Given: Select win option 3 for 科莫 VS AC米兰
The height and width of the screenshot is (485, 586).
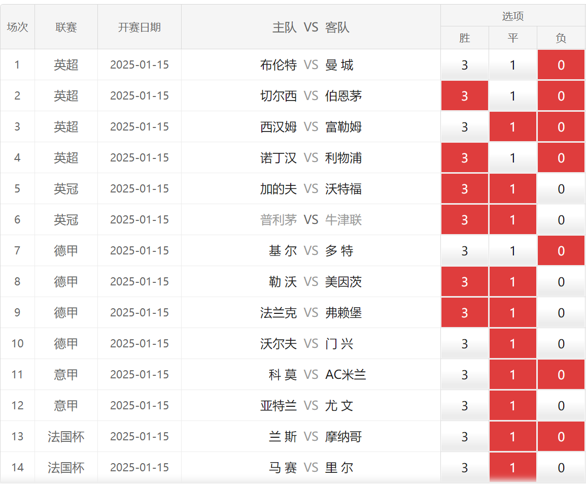Looking at the screenshot, I should coord(465,375).
